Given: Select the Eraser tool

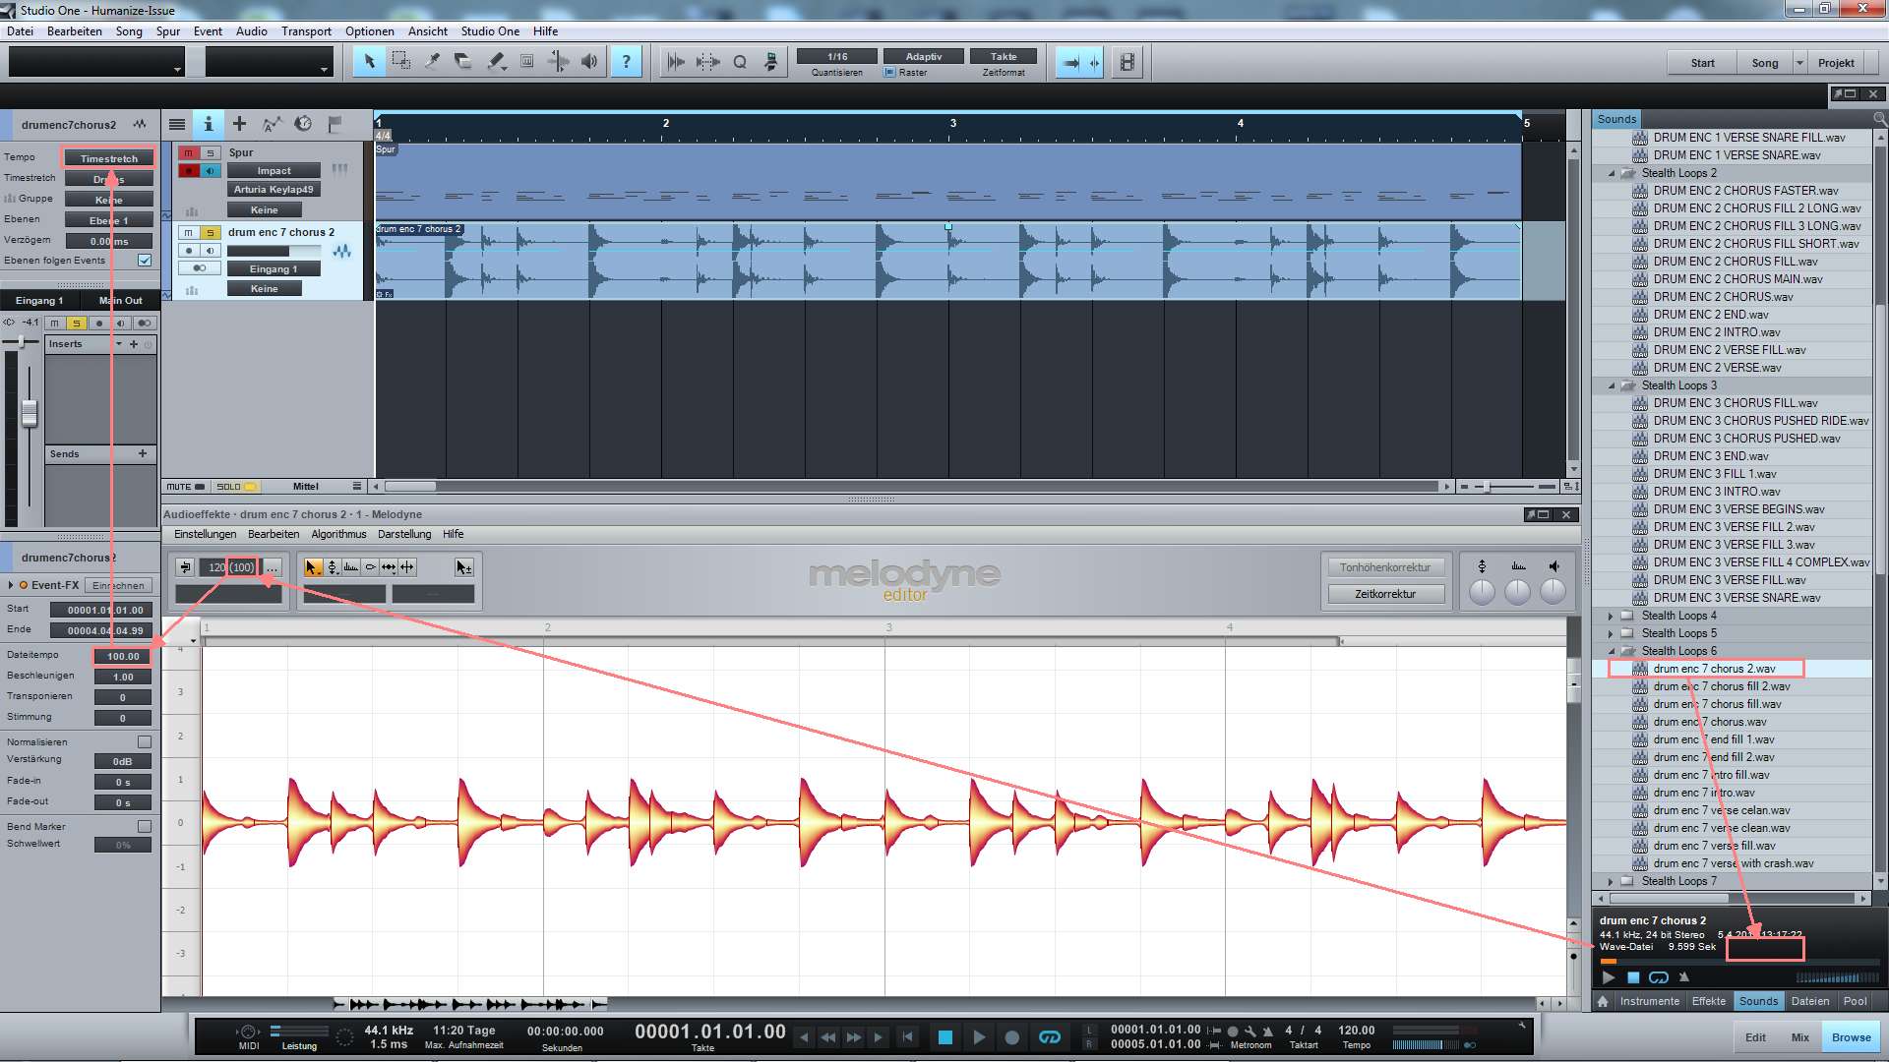Looking at the screenshot, I should pos(463,62).
